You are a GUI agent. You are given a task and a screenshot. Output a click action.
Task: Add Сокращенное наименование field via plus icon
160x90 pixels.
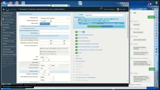pos(76,35)
